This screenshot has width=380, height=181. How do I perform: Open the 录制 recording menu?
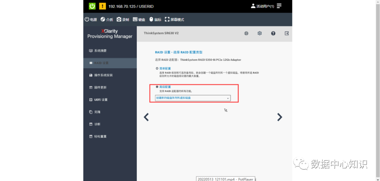[123, 20]
